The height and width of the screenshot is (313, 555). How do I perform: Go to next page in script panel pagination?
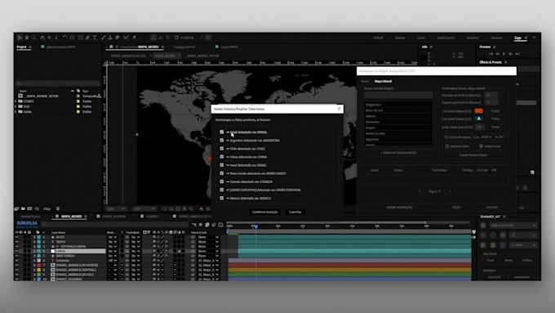[x=450, y=191]
